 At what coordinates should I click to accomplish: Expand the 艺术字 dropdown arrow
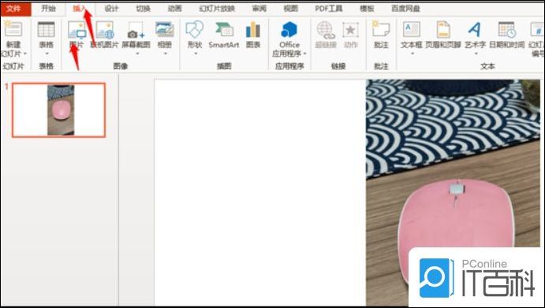pos(476,54)
